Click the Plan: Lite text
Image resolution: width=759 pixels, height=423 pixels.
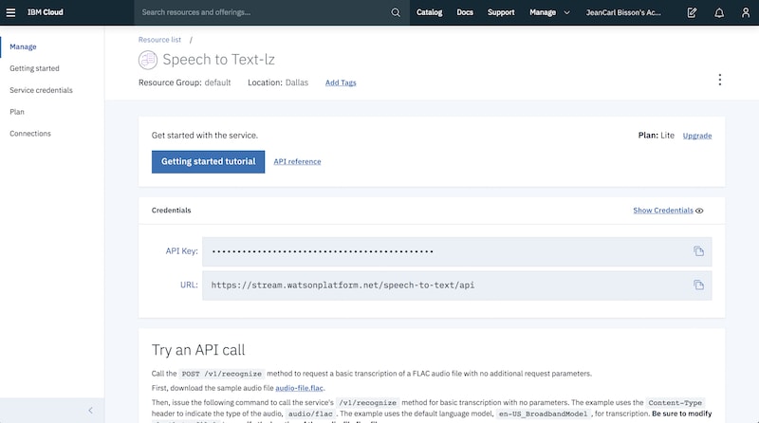pos(656,136)
